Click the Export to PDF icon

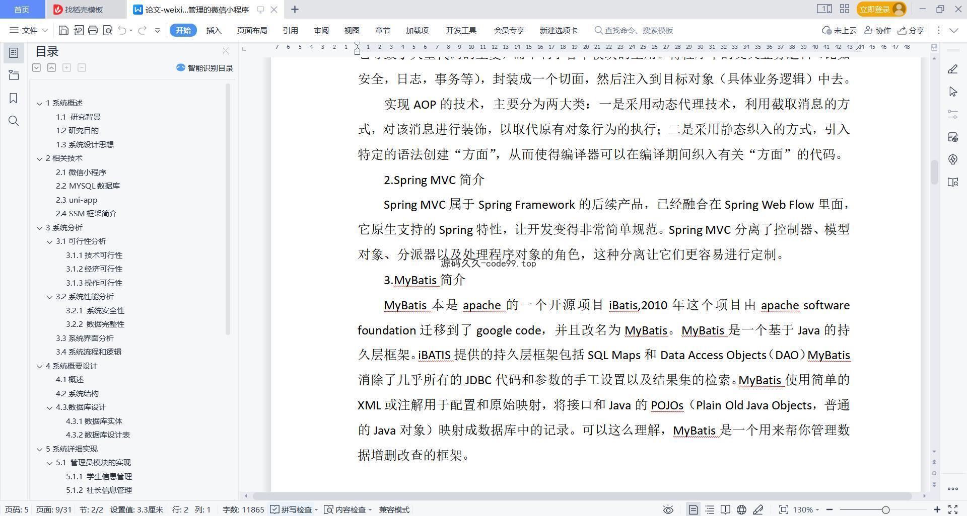[78, 30]
